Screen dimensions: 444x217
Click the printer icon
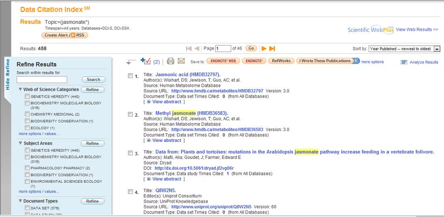pyautogui.click(x=170, y=61)
